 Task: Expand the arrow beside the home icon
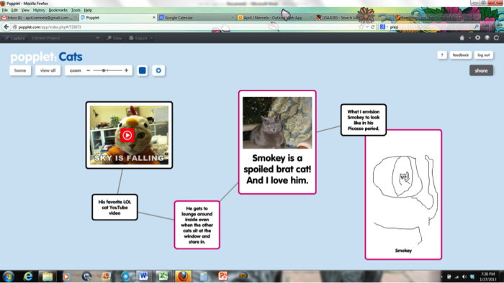click(x=469, y=38)
